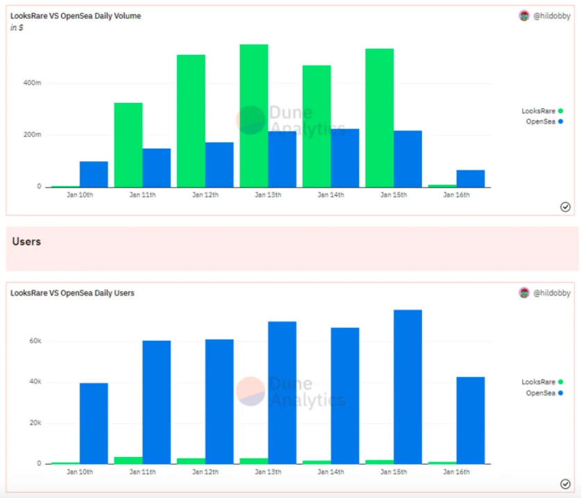The height and width of the screenshot is (498, 581).
Task: Click the '20k' axis label in the Users chart
Action: click(35, 423)
